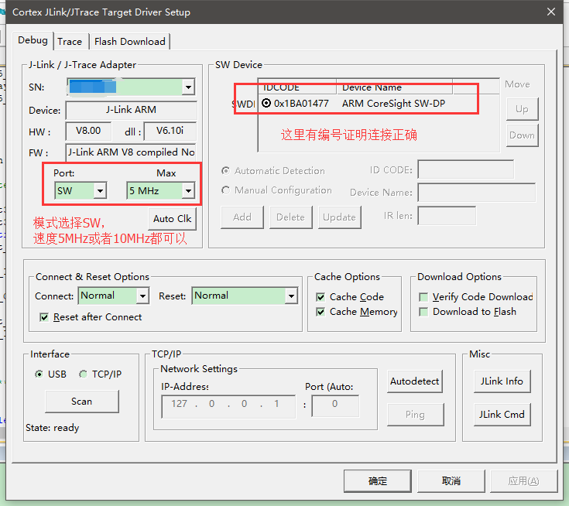
Task: Expand the SN serial number dropdown
Action: coord(188,87)
